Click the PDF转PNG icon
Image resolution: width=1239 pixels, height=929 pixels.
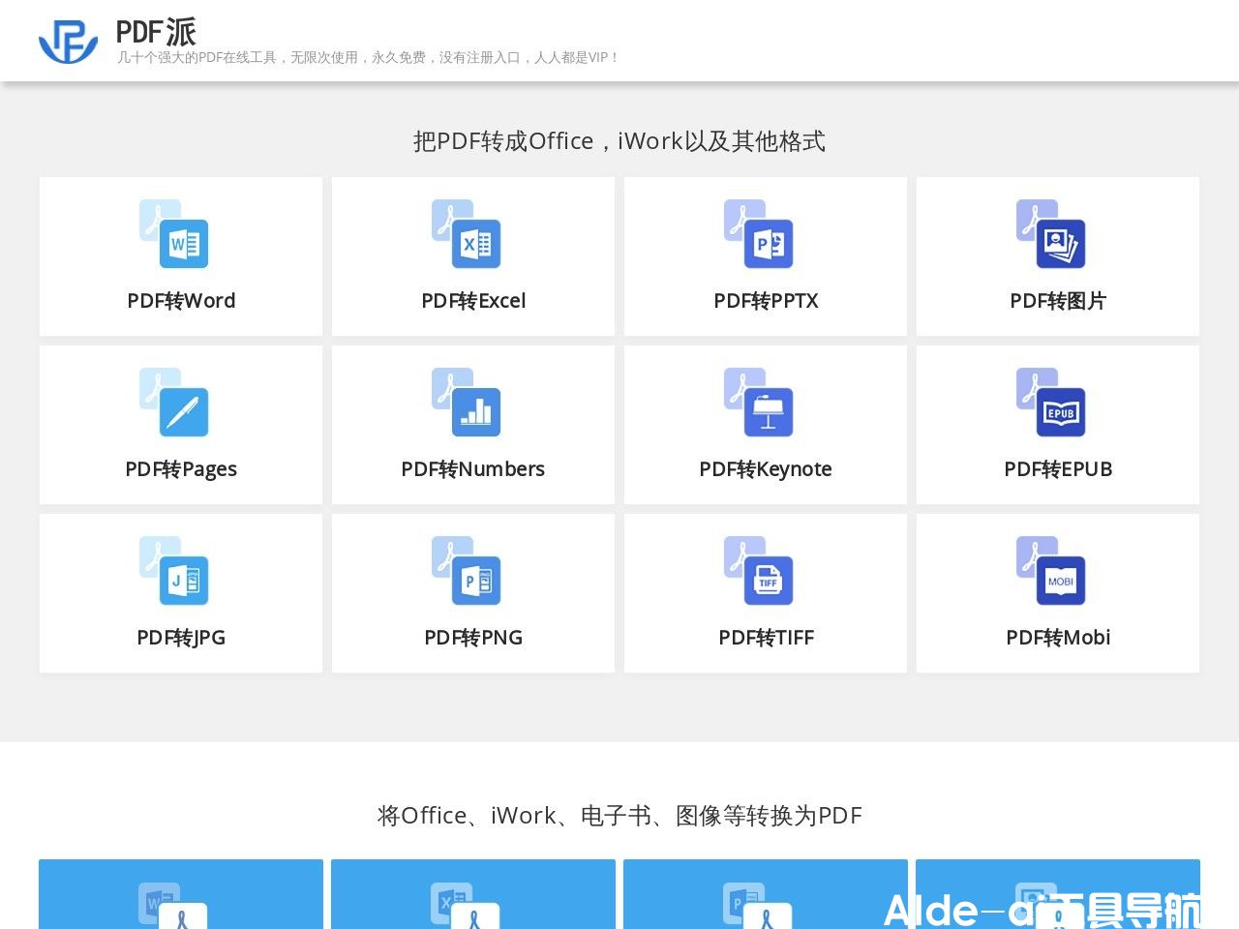point(467,570)
